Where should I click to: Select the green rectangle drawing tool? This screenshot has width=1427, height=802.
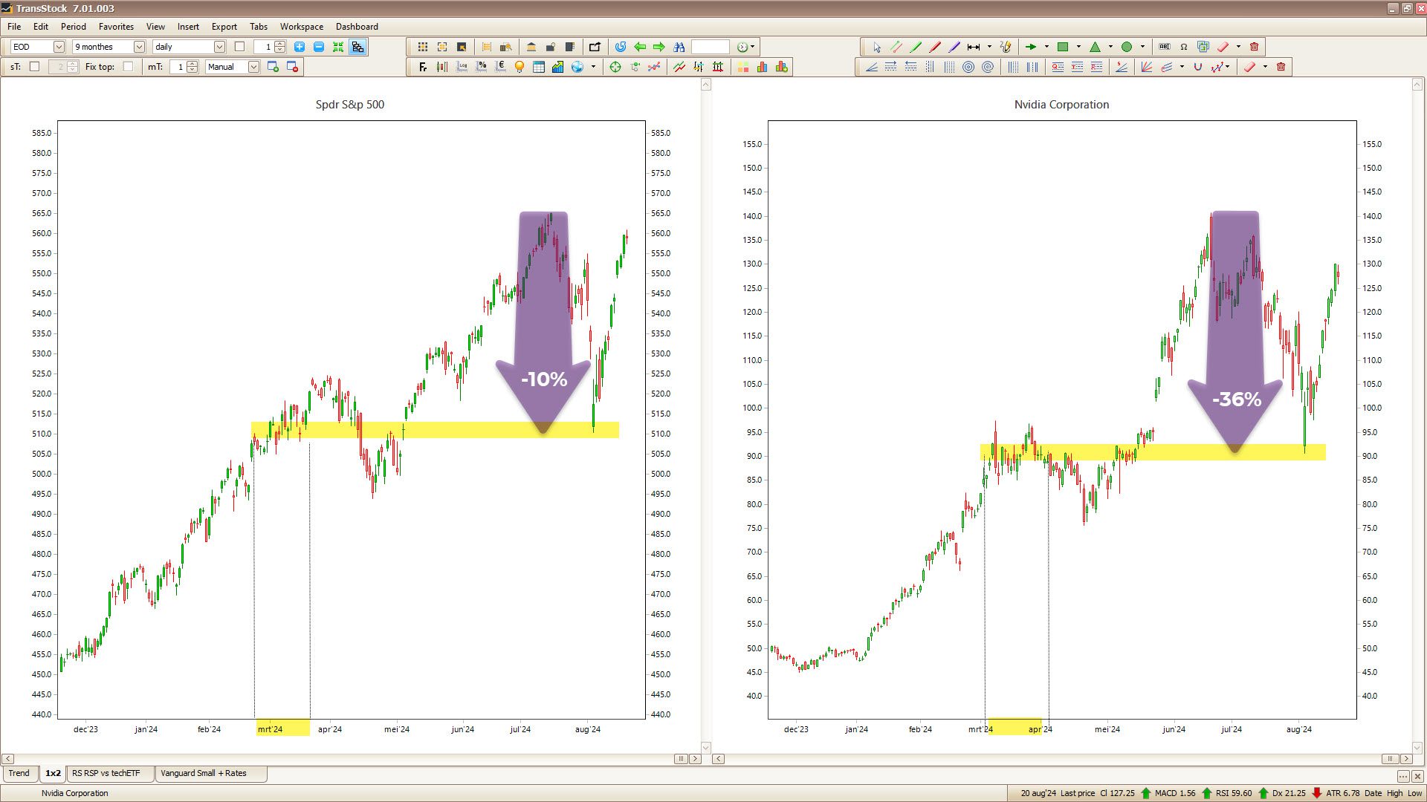pos(1063,47)
